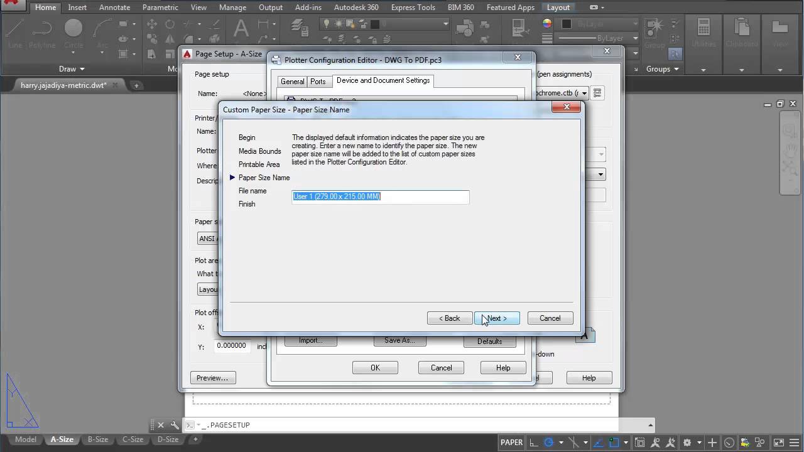Toggle PAPER space button in status bar
Viewport: 804px width, 452px height.
[x=511, y=443]
